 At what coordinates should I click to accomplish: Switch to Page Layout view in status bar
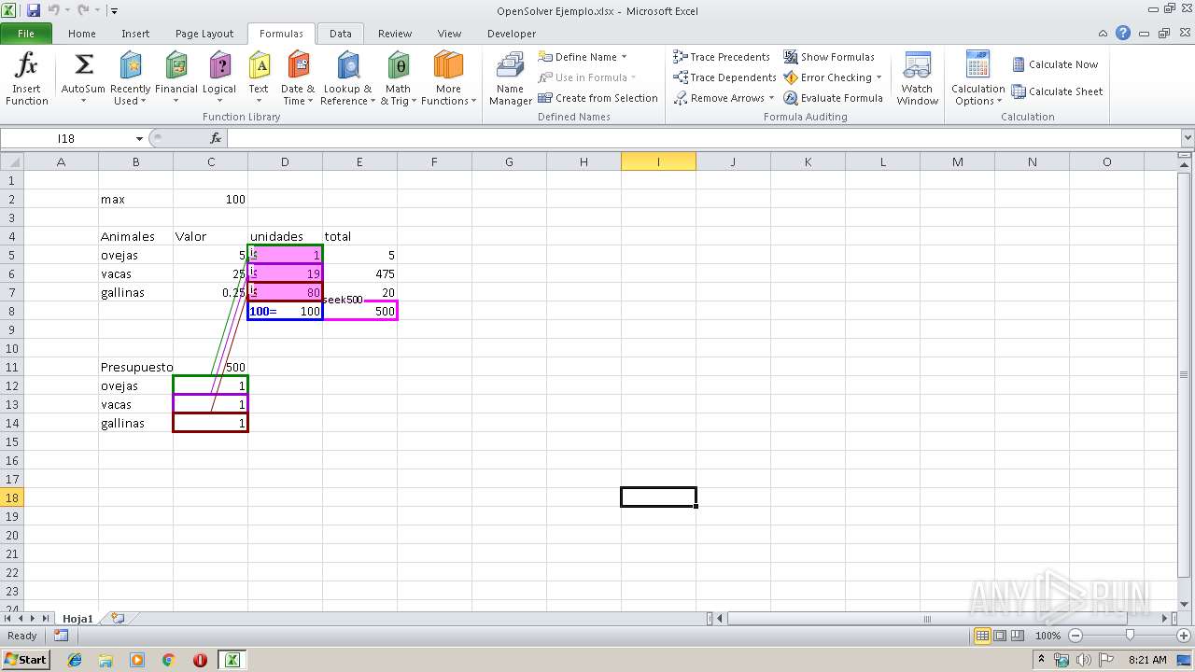1000,636
